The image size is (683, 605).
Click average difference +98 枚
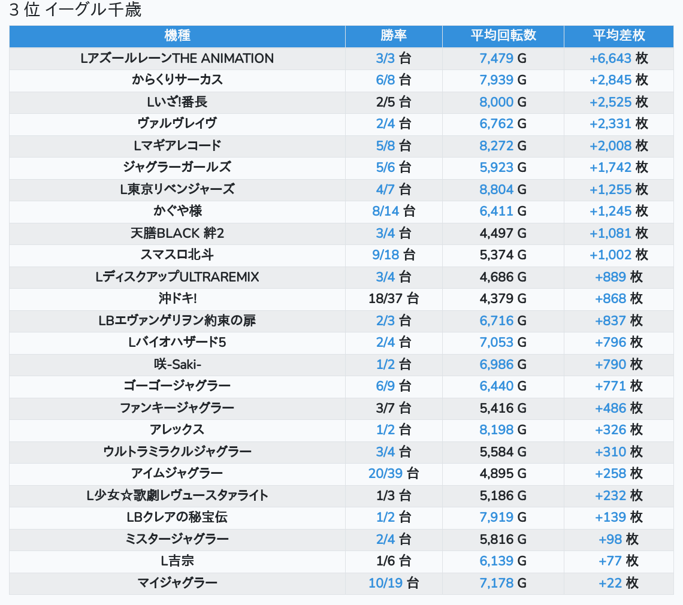tap(618, 539)
